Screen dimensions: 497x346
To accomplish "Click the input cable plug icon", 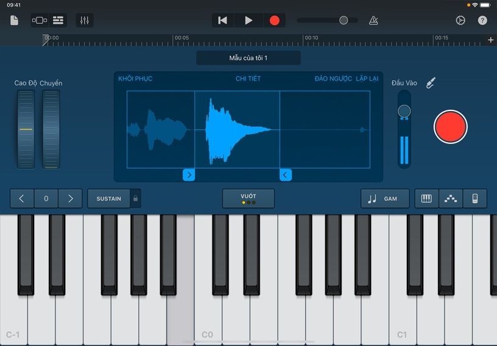I will [x=431, y=83].
